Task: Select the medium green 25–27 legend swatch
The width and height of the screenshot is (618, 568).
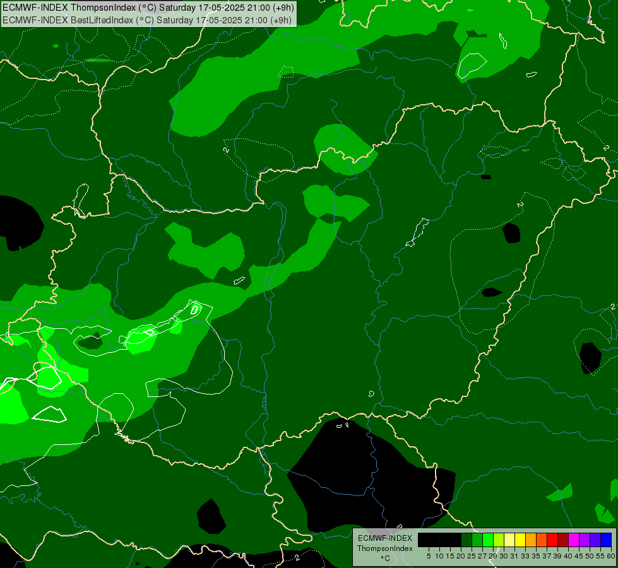Action: coord(477,540)
